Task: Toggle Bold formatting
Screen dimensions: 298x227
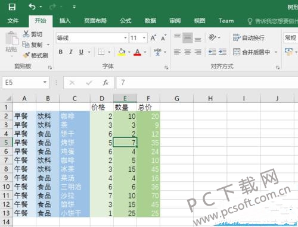Action: (61, 52)
